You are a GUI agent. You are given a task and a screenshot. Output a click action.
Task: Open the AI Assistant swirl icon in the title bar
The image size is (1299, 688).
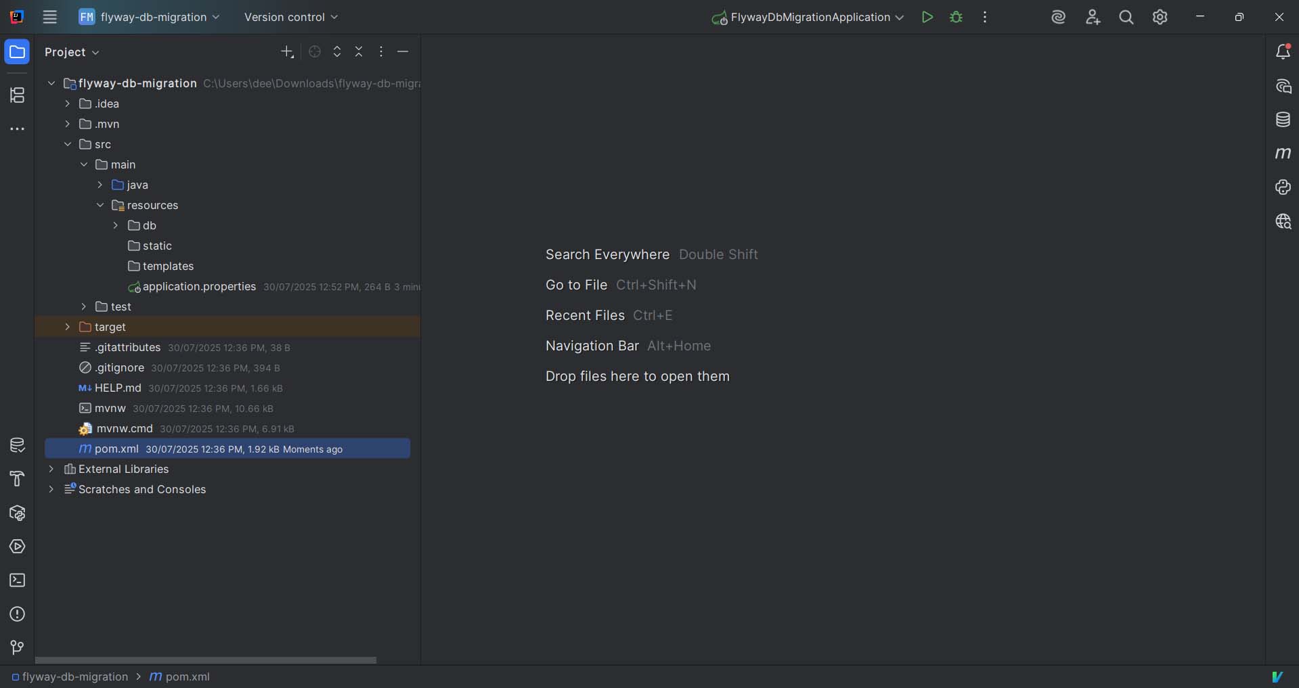(1059, 18)
